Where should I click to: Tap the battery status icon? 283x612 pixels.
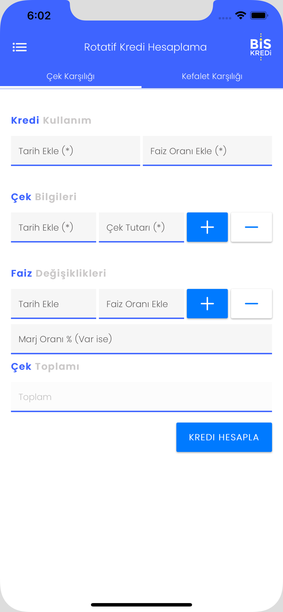coord(259,15)
